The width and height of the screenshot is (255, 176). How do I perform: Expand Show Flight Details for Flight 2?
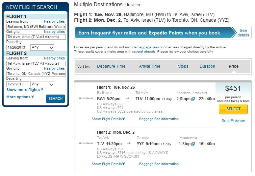[108, 164]
